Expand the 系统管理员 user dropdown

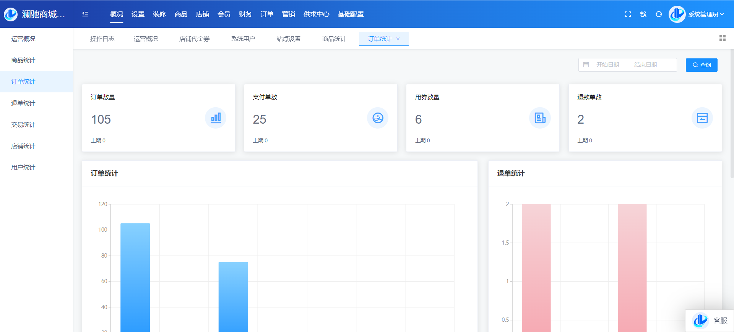[x=706, y=14]
